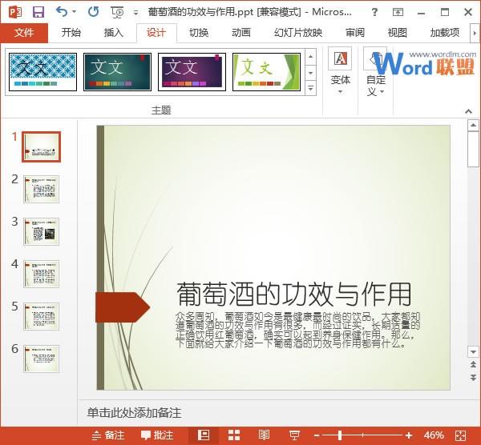This screenshot has width=481, height=445.
Task: Click the Redo/Repeat icon in title bar
Action: pyautogui.click(x=93, y=12)
